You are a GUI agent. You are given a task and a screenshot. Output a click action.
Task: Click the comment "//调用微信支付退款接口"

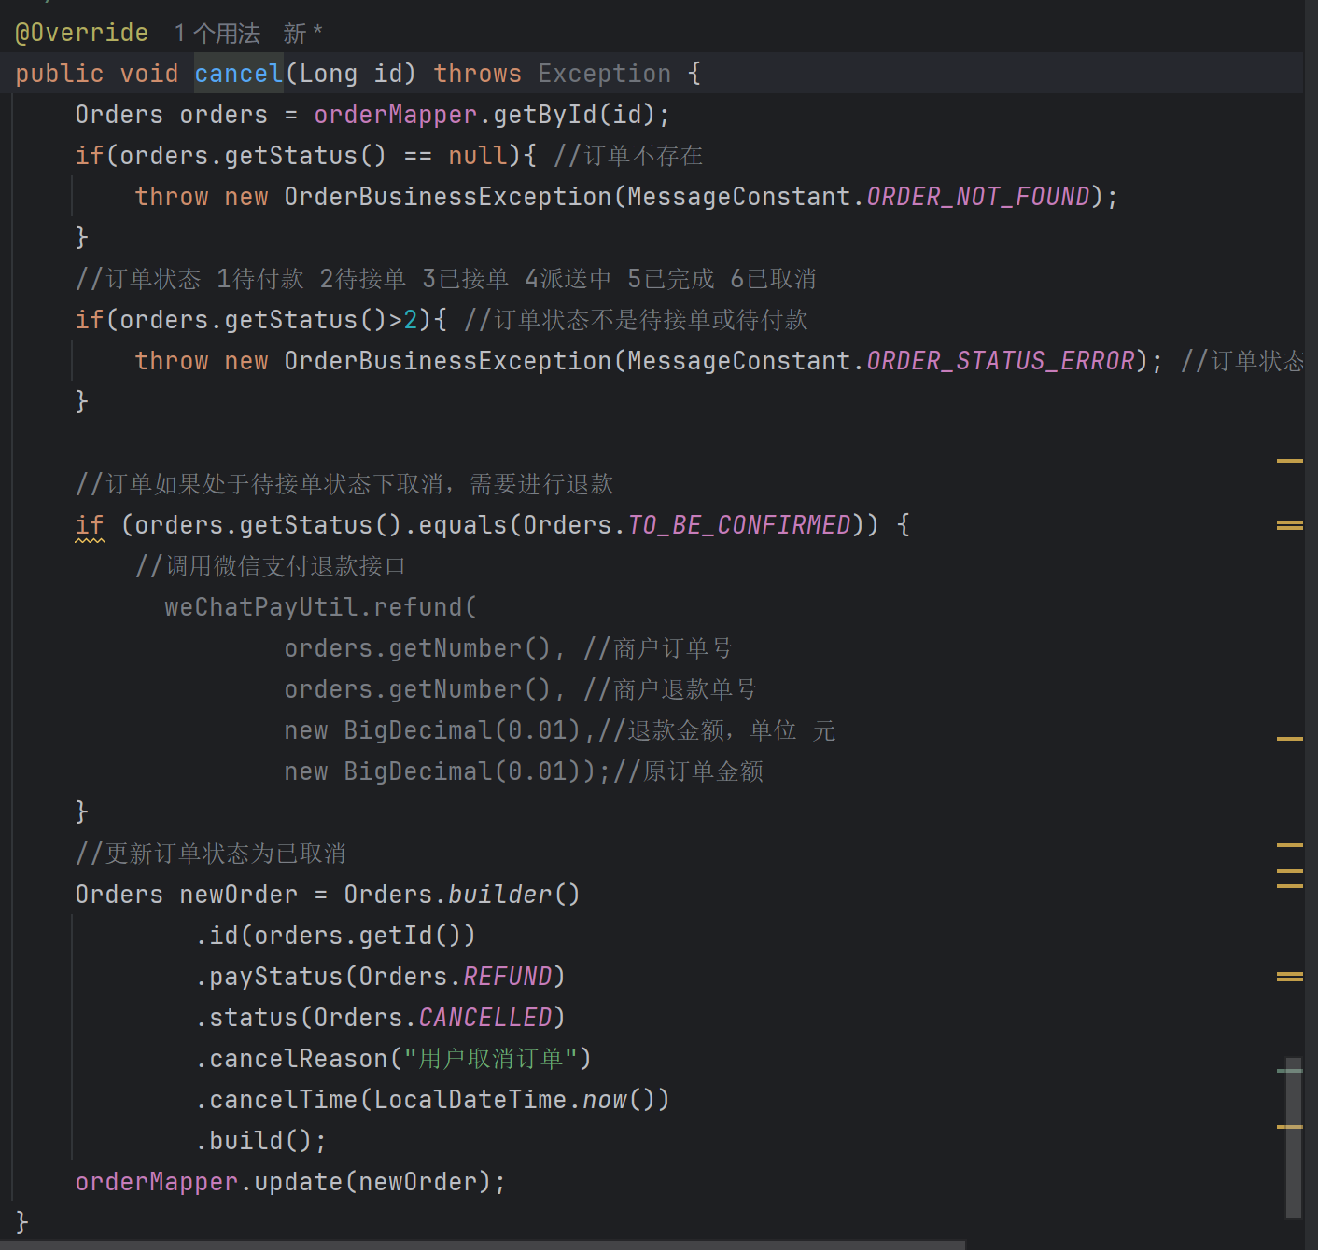(x=271, y=566)
